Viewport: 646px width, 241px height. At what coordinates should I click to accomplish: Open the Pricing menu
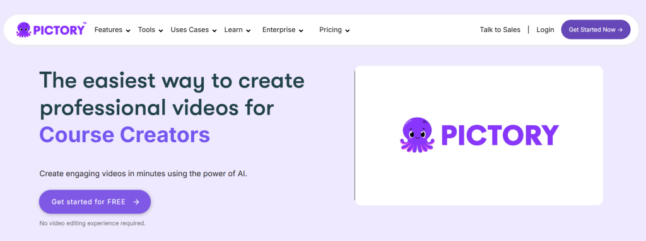pyautogui.click(x=331, y=30)
